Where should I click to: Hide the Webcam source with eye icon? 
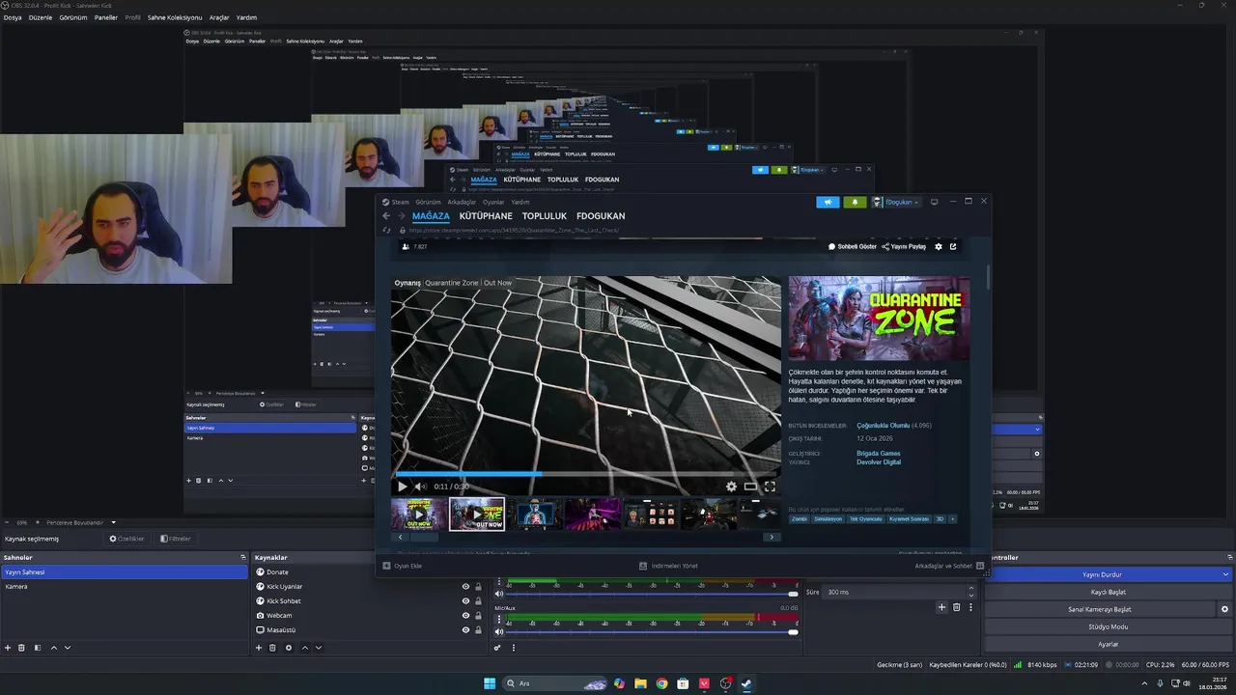pos(465,615)
